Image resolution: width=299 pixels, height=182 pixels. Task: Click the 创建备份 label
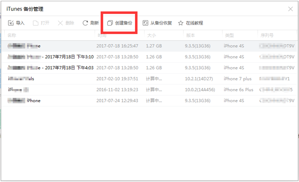pos(124,23)
